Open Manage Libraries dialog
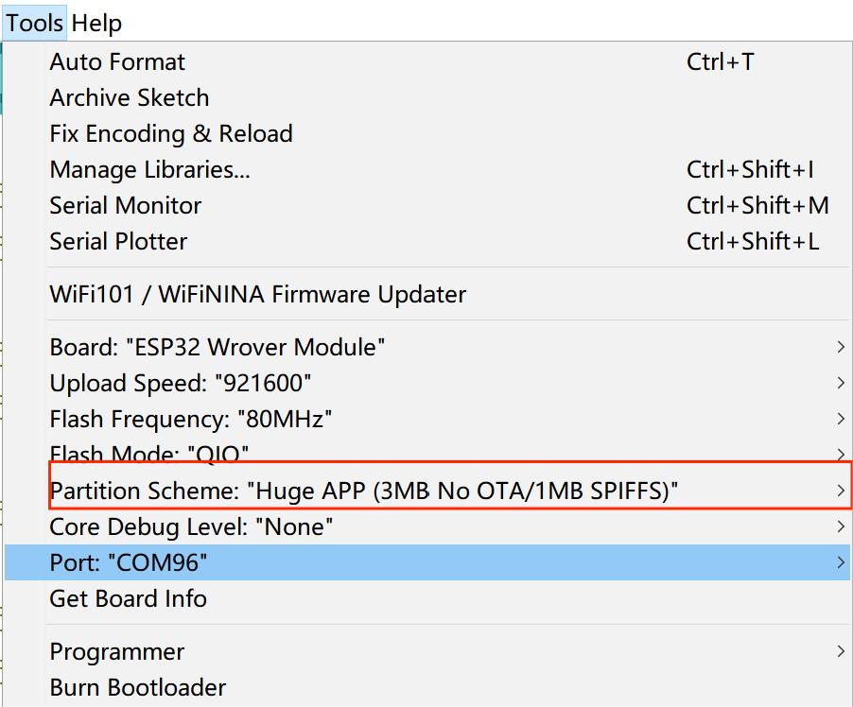Viewport: 853px width, 707px height. click(149, 170)
